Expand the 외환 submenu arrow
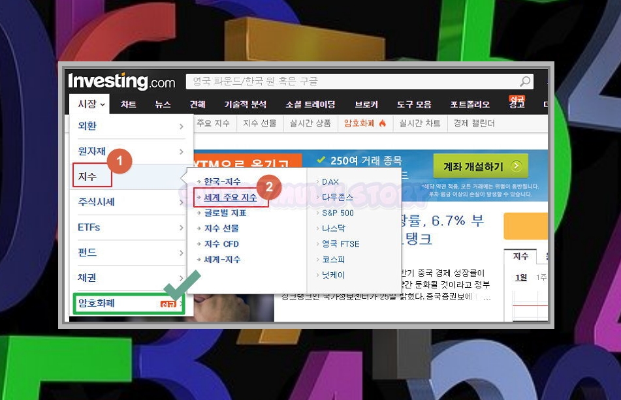This screenshot has height=400, width=621. [182, 127]
